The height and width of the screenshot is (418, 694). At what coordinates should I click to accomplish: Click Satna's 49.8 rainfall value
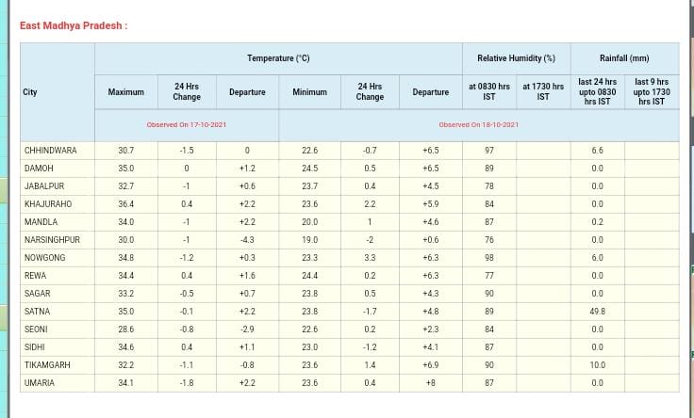(597, 312)
